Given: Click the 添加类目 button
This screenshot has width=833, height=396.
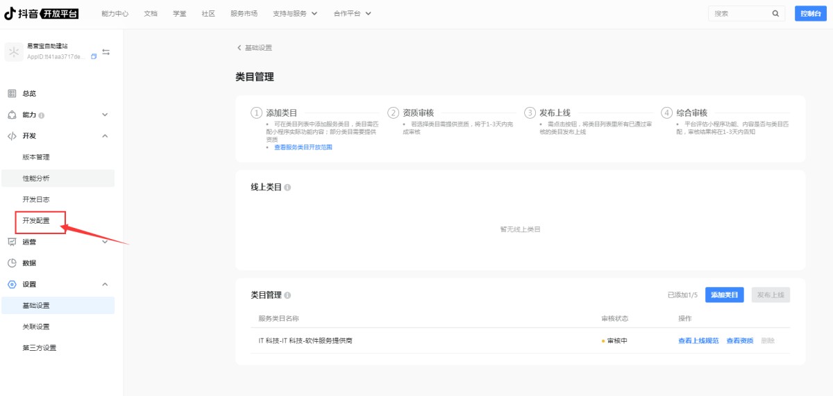Looking at the screenshot, I should (x=725, y=295).
